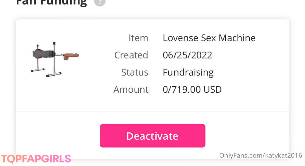305x166 pixels.
Task: Select the Fundraising status value
Action: [x=188, y=72]
